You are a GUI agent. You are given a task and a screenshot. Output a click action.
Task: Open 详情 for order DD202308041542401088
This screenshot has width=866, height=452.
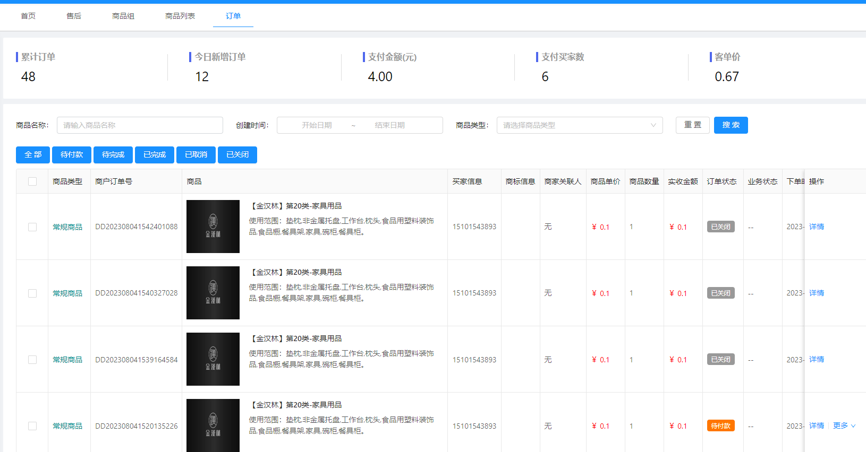point(817,227)
